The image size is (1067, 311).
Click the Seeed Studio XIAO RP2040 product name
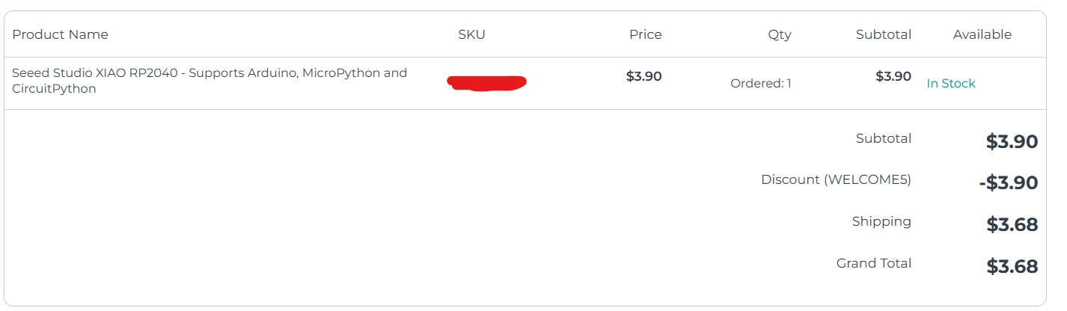(x=210, y=81)
